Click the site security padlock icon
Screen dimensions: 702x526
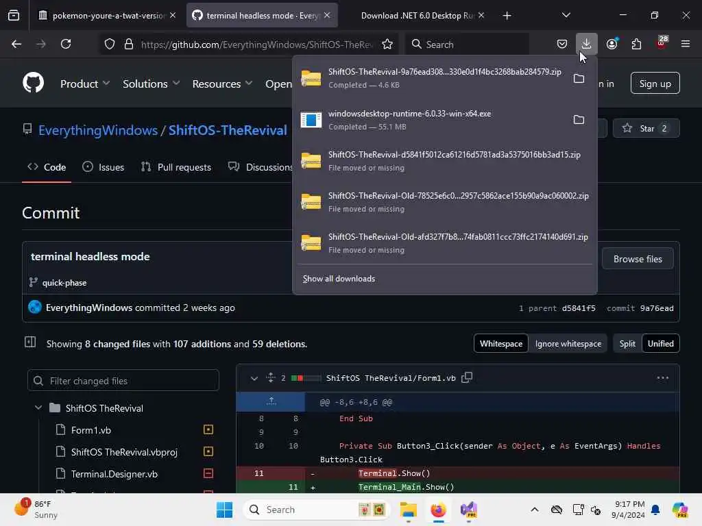[x=129, y=44]
